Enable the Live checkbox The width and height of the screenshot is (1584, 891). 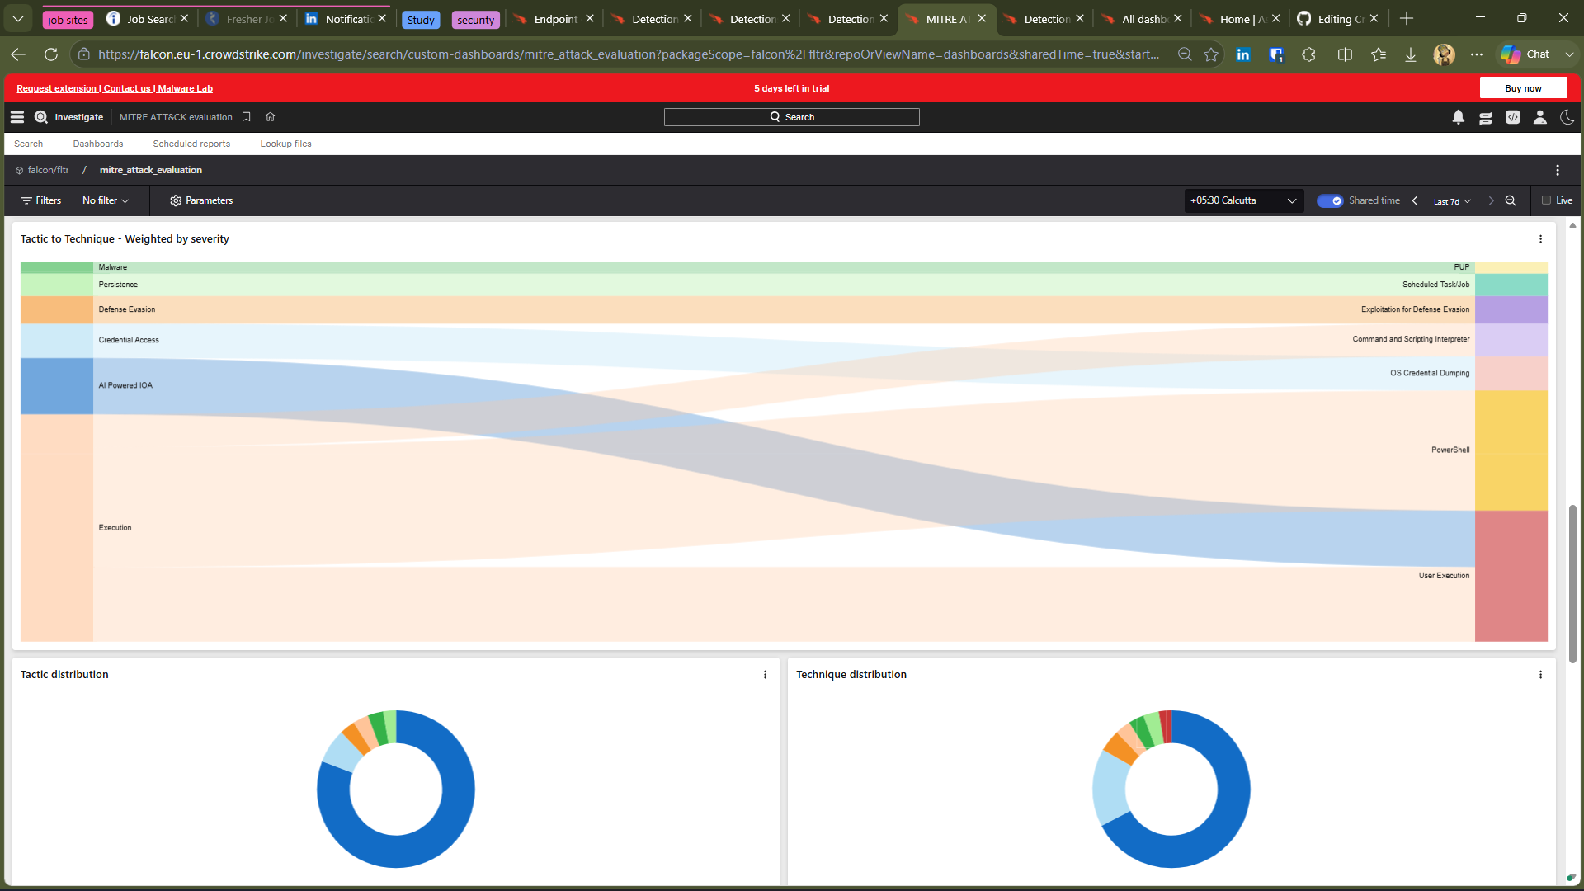pos(1547,200)
